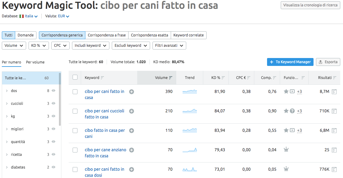Open SERP results icon for 710K row
This screenshot has width=343, height=178.
[x=334, y=111]
